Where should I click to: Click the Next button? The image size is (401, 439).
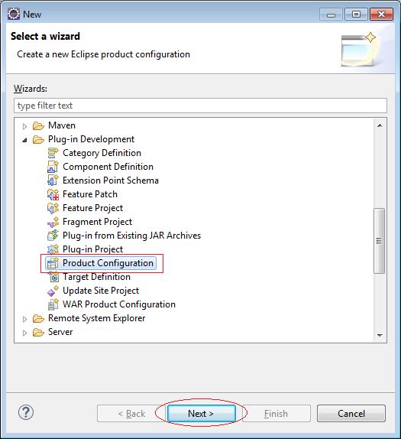point(201,413)
